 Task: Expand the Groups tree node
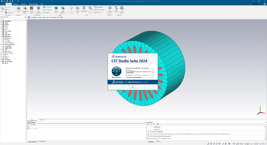pos(1,23)
